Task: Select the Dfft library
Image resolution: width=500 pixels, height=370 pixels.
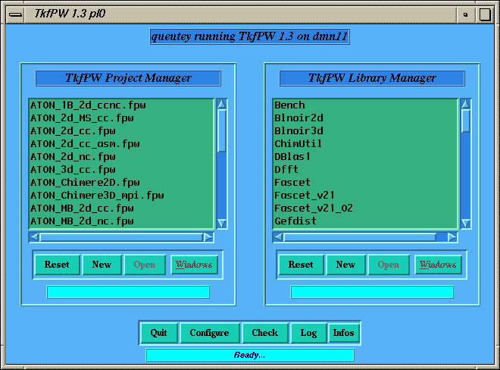Action: click(365, 170)
